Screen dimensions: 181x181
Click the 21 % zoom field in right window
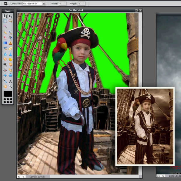pyautogui.click(x=161, y=176)
